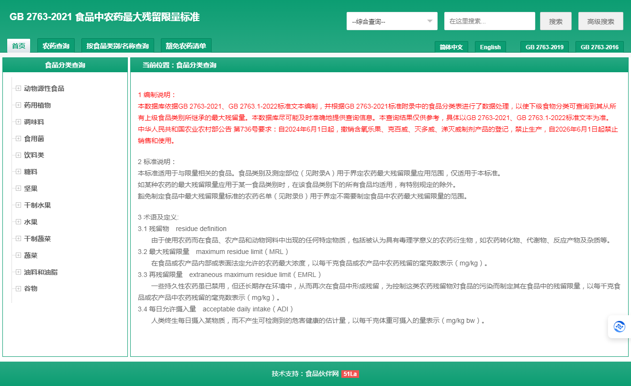The image size is (631, 386).
Task: Click the 3 术语及定义 heading
Action: tap(158, 217)
